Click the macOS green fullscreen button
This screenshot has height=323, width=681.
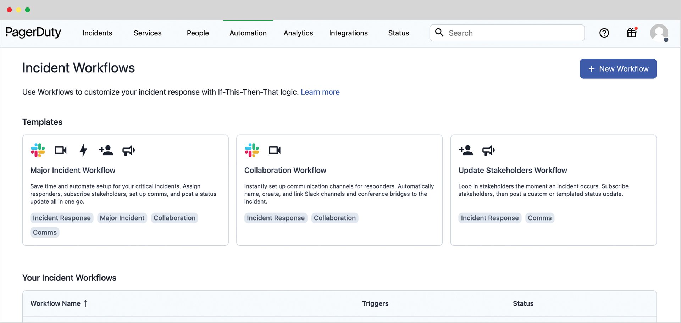click(27, 10)
